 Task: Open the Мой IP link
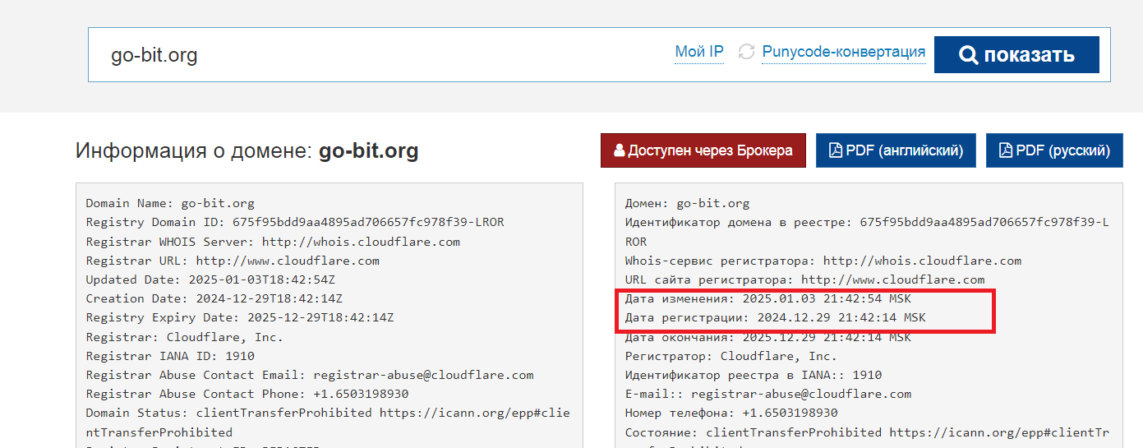[x=699, y=52]
